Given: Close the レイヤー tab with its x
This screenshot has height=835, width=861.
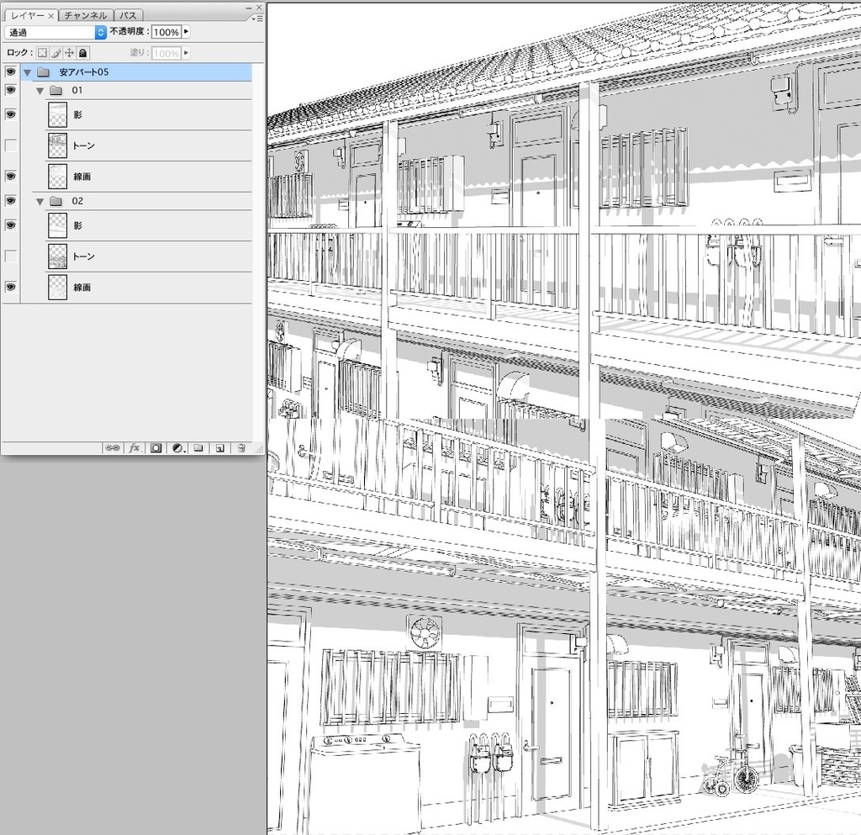Looking at the screenshot, I should [x=50, y=16].
